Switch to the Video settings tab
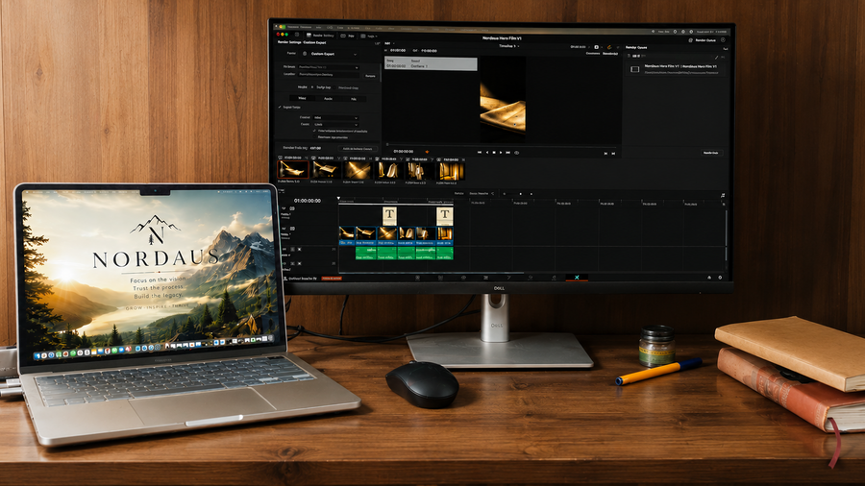Image resolution: width=865 pixels, height=486 pixels. pos(303,98)
